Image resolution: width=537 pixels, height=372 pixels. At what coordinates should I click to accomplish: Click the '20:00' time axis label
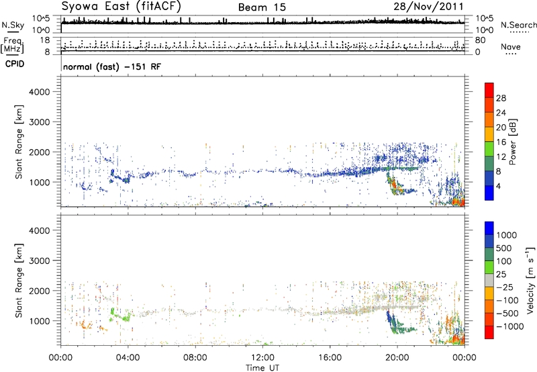coord(397,358)
